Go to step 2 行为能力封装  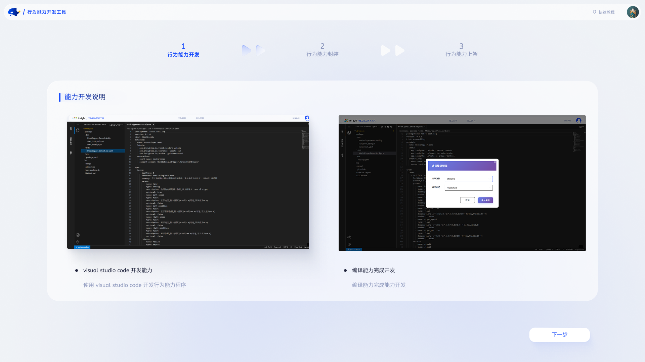322,50
